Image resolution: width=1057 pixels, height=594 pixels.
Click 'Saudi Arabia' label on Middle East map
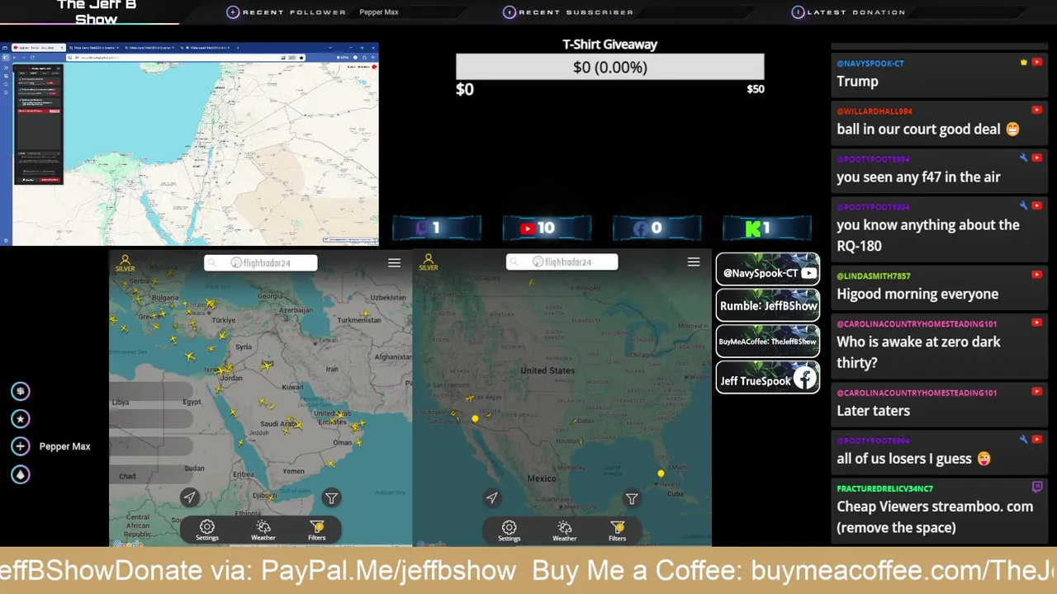277,424
